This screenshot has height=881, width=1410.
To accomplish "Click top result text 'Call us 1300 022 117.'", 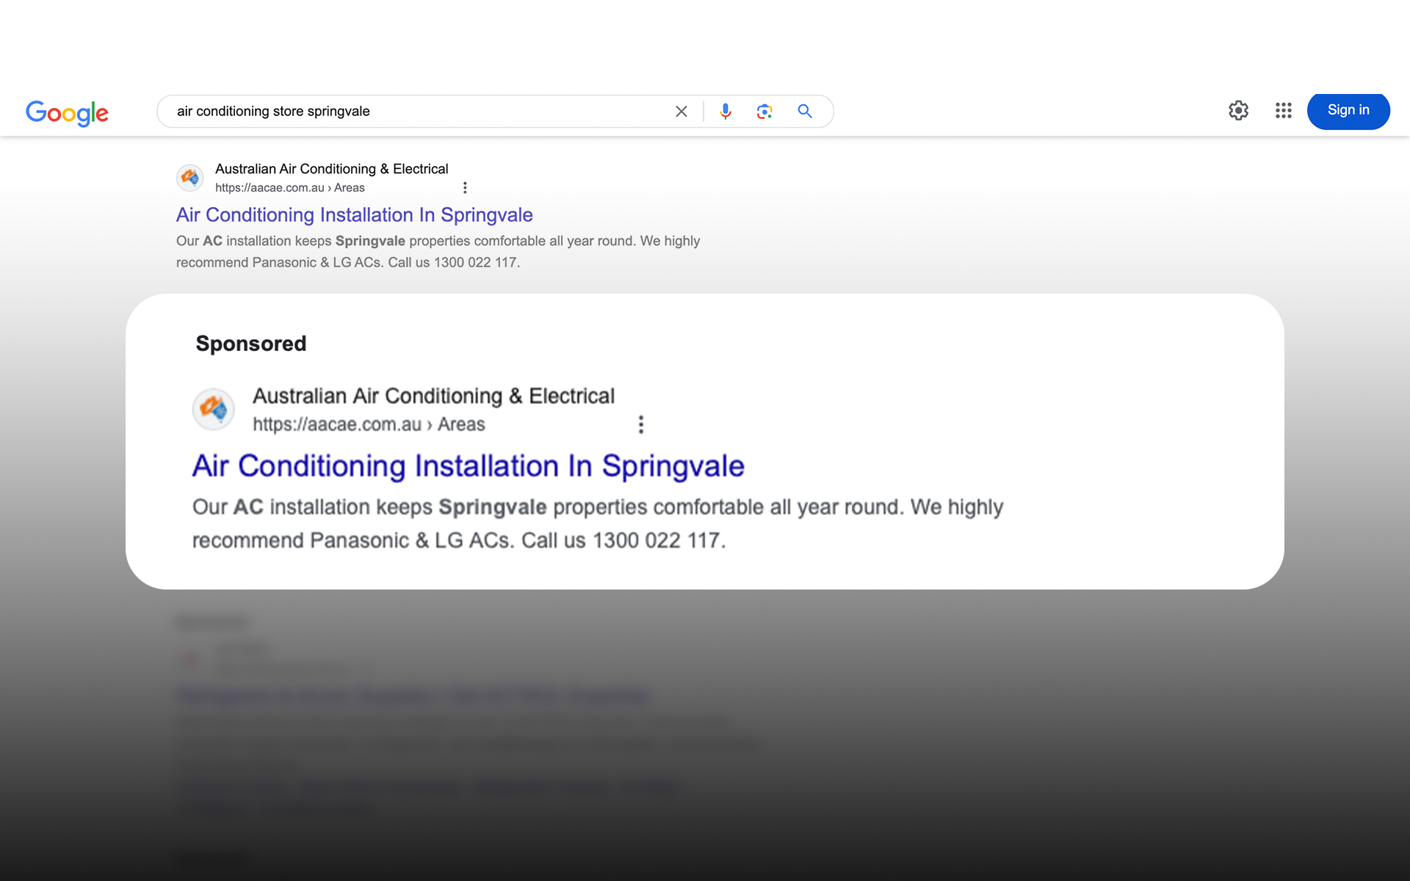I will click(x=454, y=263).
